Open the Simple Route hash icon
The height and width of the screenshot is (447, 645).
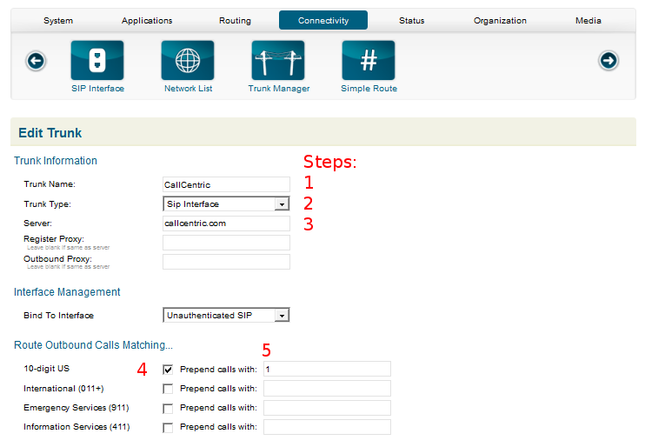[369, 61]
